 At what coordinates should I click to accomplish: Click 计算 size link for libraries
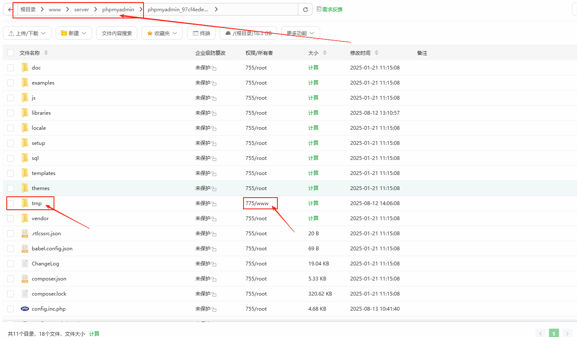[313, 113]
